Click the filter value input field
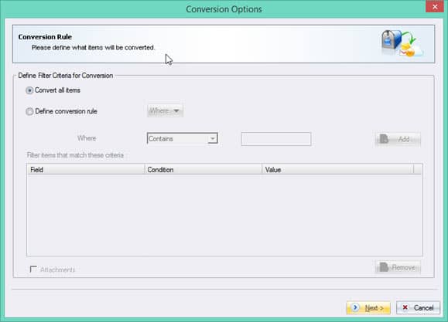Screen dimensions: 448x322 point(276,139)
